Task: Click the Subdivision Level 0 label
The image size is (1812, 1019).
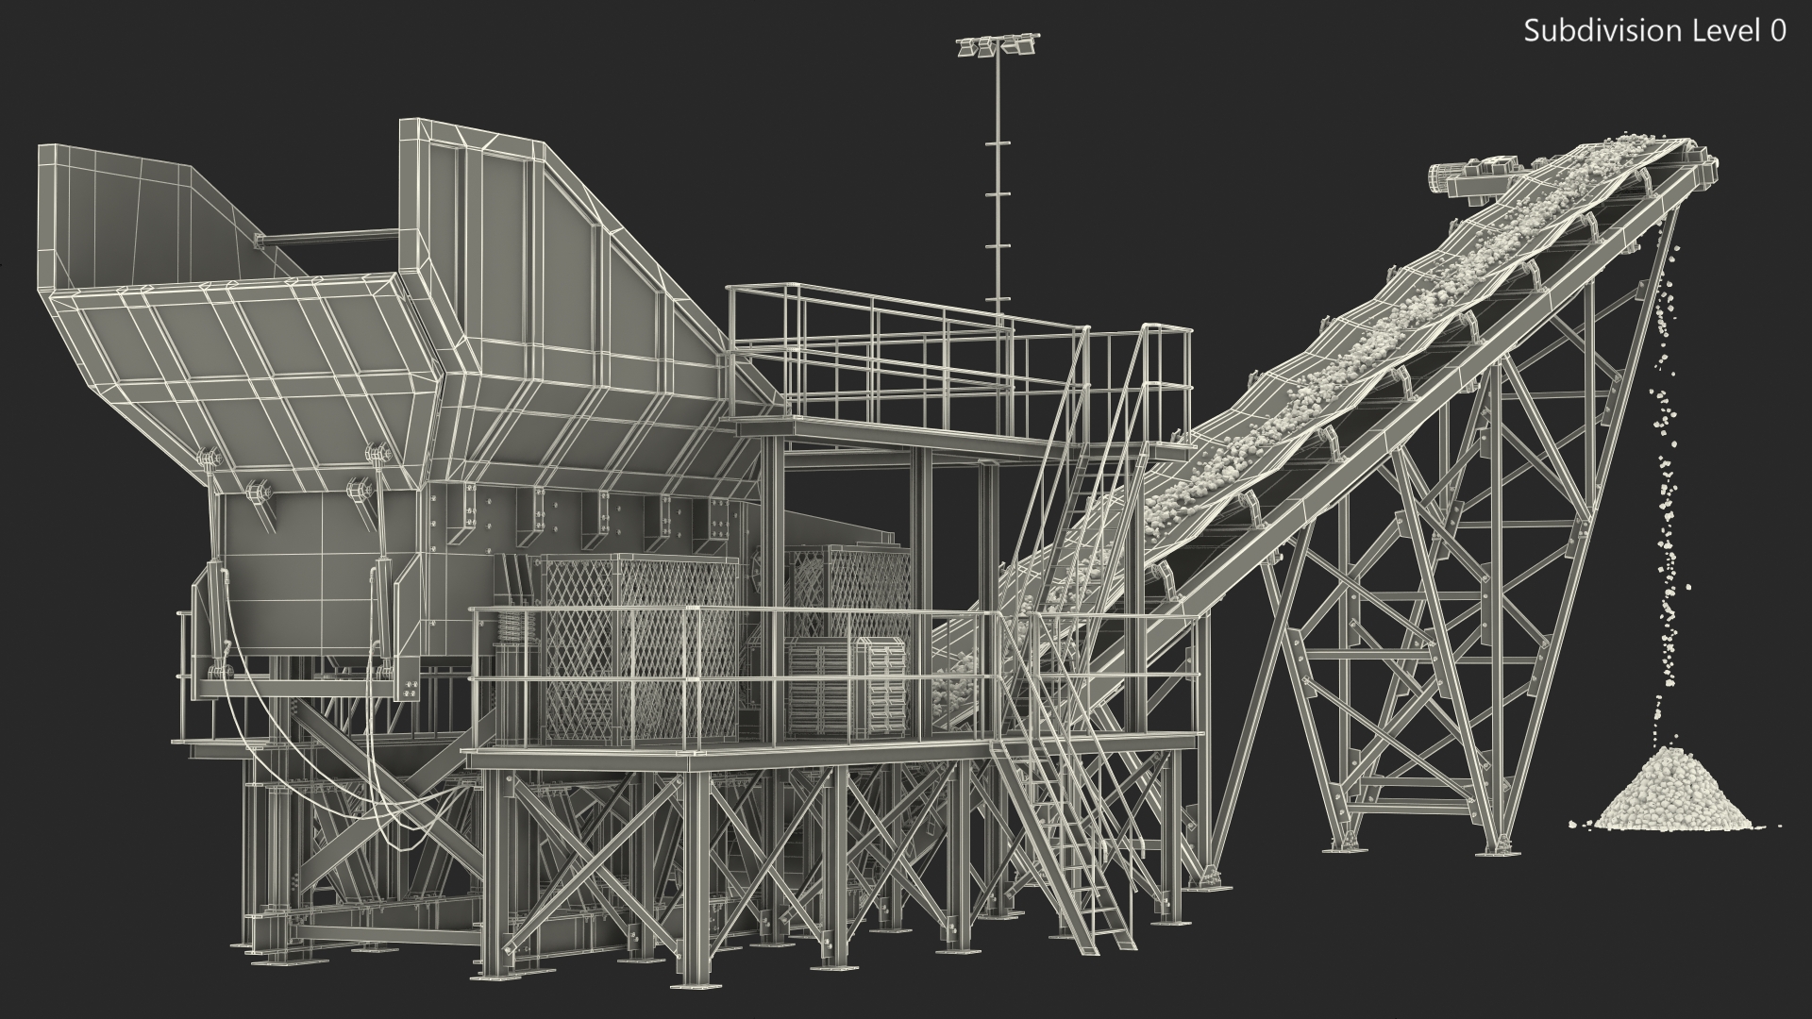Action: point(1654,31)
